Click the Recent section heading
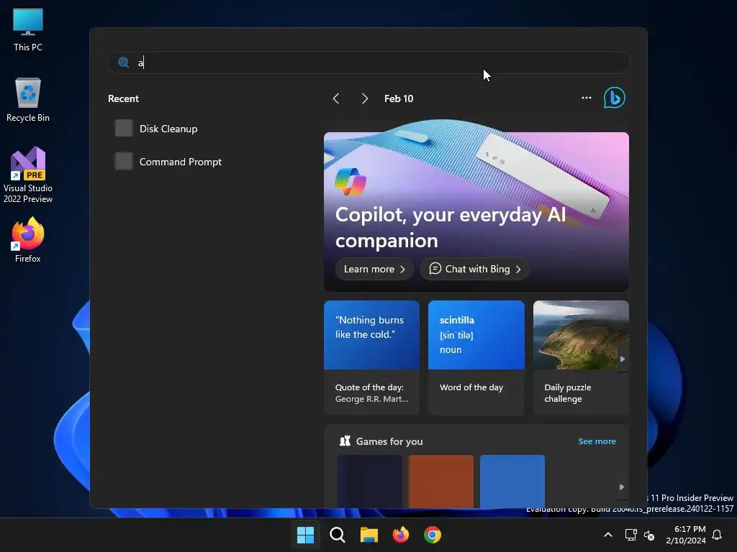The image size is (737, 552). (x=123, y=98)
